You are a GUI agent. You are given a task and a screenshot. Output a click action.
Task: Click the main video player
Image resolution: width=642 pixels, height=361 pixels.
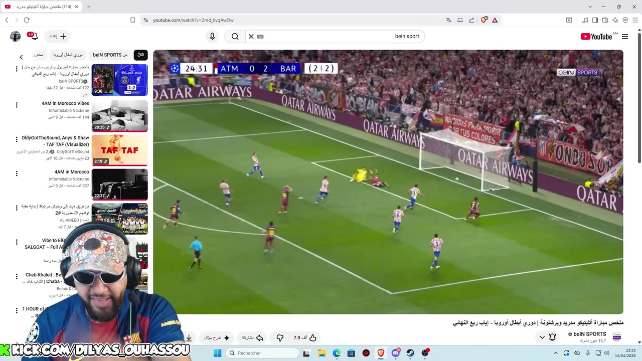pos(388,182)
